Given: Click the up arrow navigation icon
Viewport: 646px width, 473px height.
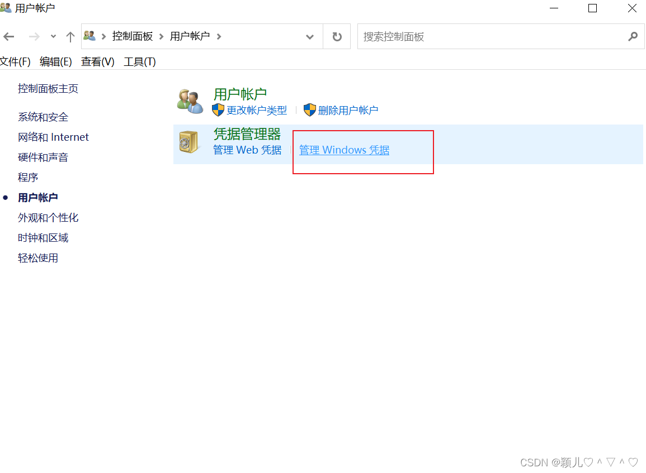Looking at the screenshot, I should click(70, 36).
